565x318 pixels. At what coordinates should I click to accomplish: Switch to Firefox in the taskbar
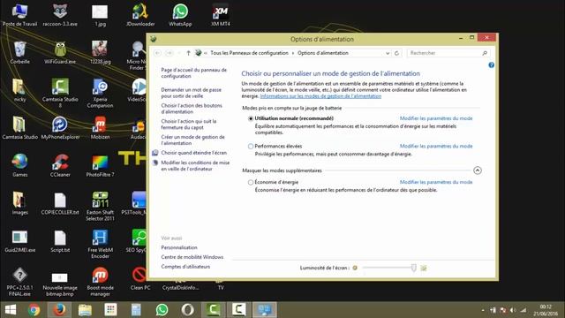(x=59, y=310)
